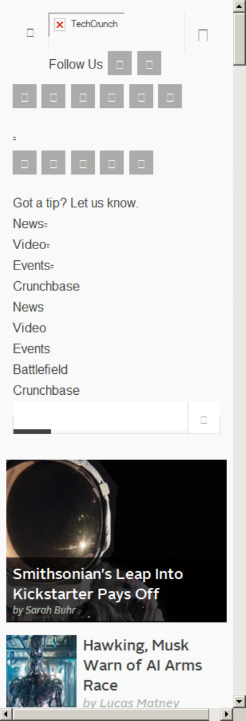Focus the site search text field
The height and width of the screenshot is (721, 246).
point(100,418)
